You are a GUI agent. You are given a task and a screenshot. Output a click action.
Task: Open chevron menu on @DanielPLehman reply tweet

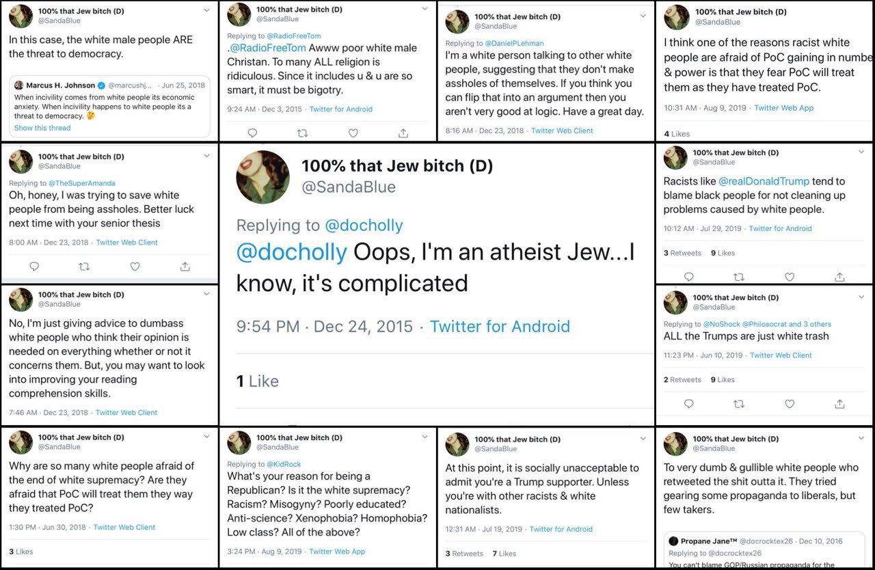(x=642, y=16)
